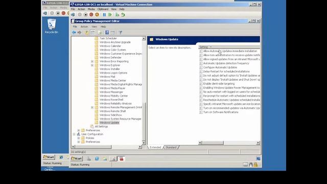Select the Task Scheduler folder
The image size is (327, 184).
pos(108,38)
